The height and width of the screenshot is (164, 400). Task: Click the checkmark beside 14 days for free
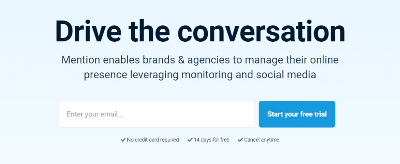click(x=190, y=140)
